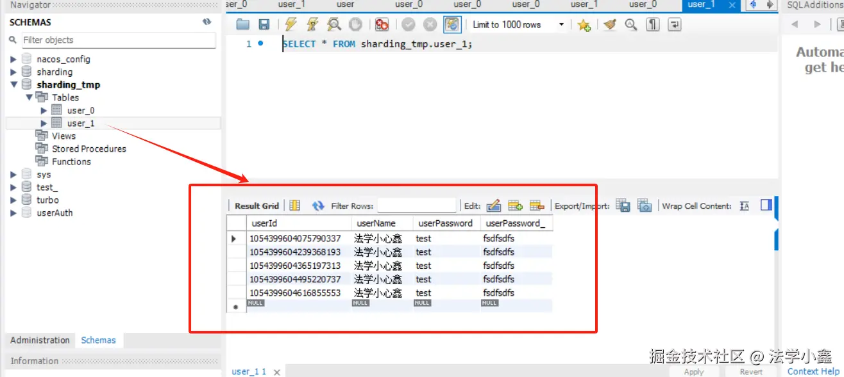844x377 pixels.
Task: Go back in SQLAdditions panel
Action: pos(795,24)
